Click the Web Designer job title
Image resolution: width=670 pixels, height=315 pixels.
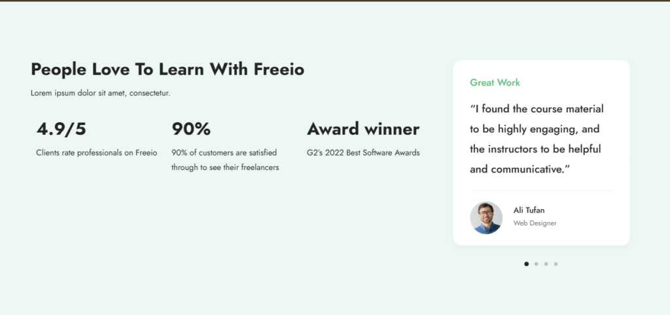535,223
